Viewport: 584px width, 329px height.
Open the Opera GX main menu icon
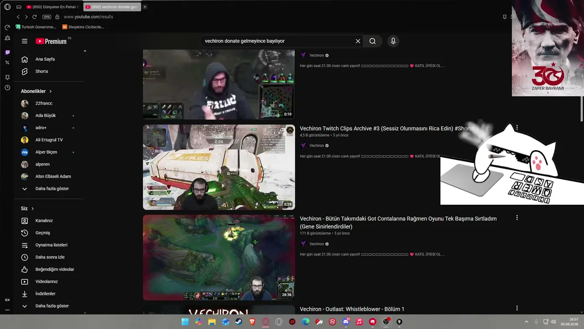7,7
